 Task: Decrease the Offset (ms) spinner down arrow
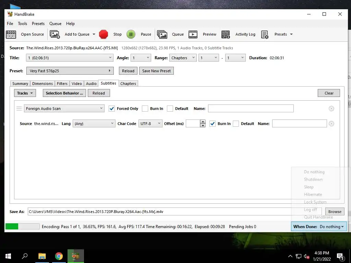click(203, 125)
